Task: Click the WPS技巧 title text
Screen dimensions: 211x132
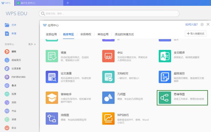Action: pyautogui.click(x=123, y=115)
